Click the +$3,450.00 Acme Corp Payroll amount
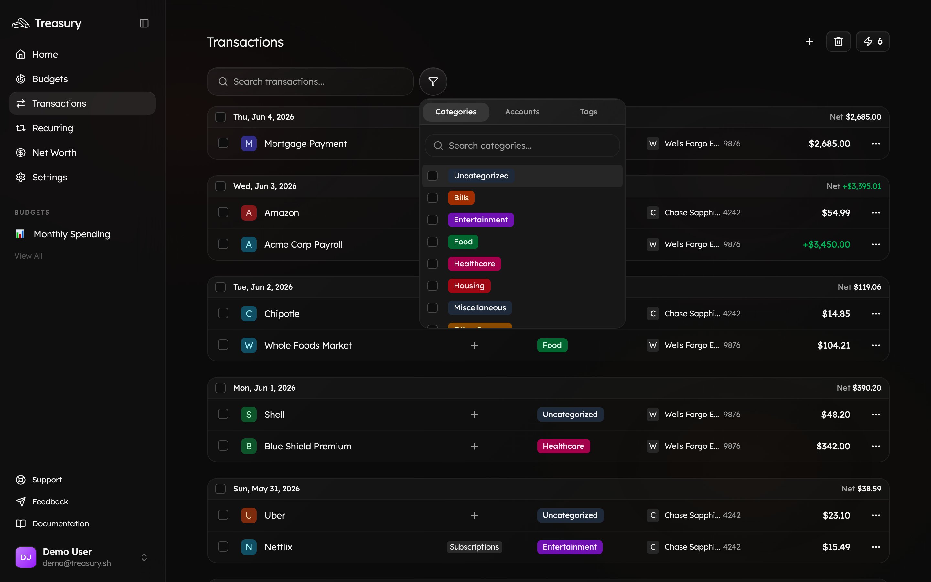Screen dimensions: 931x582 pyautogui.click(x=826, y=244)
